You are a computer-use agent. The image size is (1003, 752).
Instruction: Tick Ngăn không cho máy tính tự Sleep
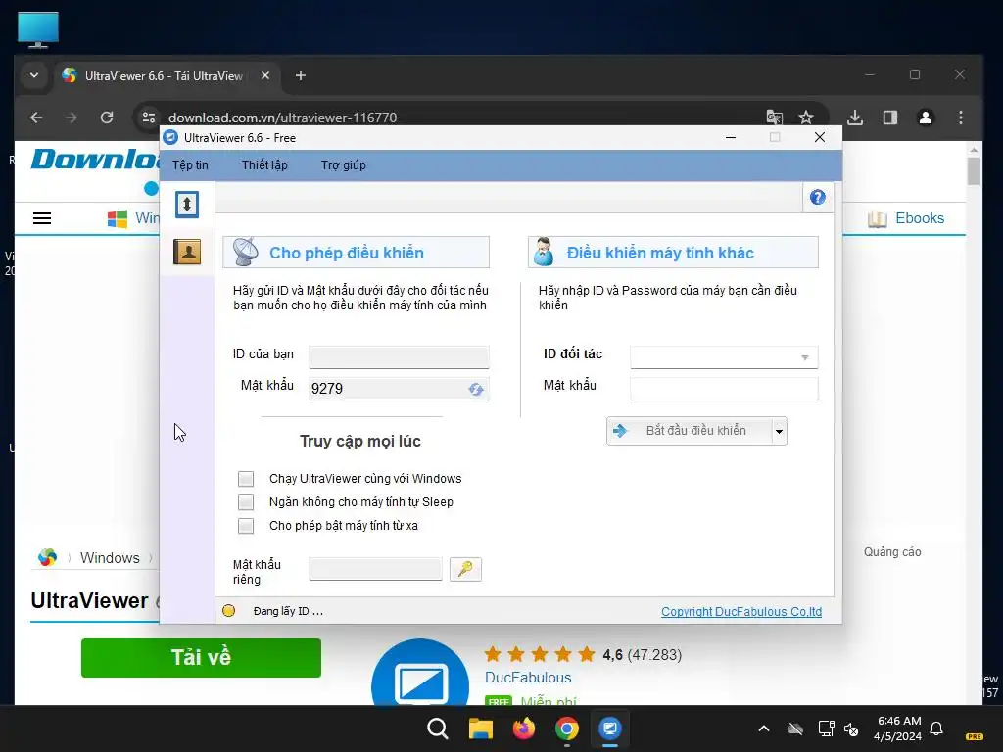point(246,502)
